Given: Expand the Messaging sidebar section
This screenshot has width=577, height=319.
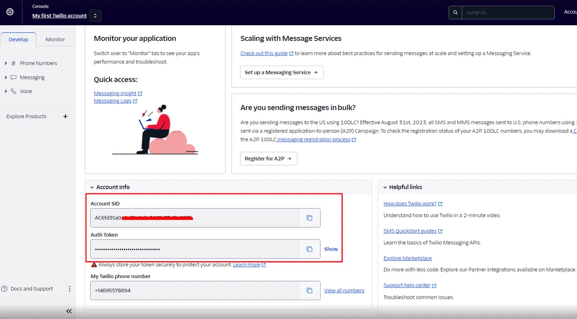Looking at the screenshot, I should pos(5,77).
